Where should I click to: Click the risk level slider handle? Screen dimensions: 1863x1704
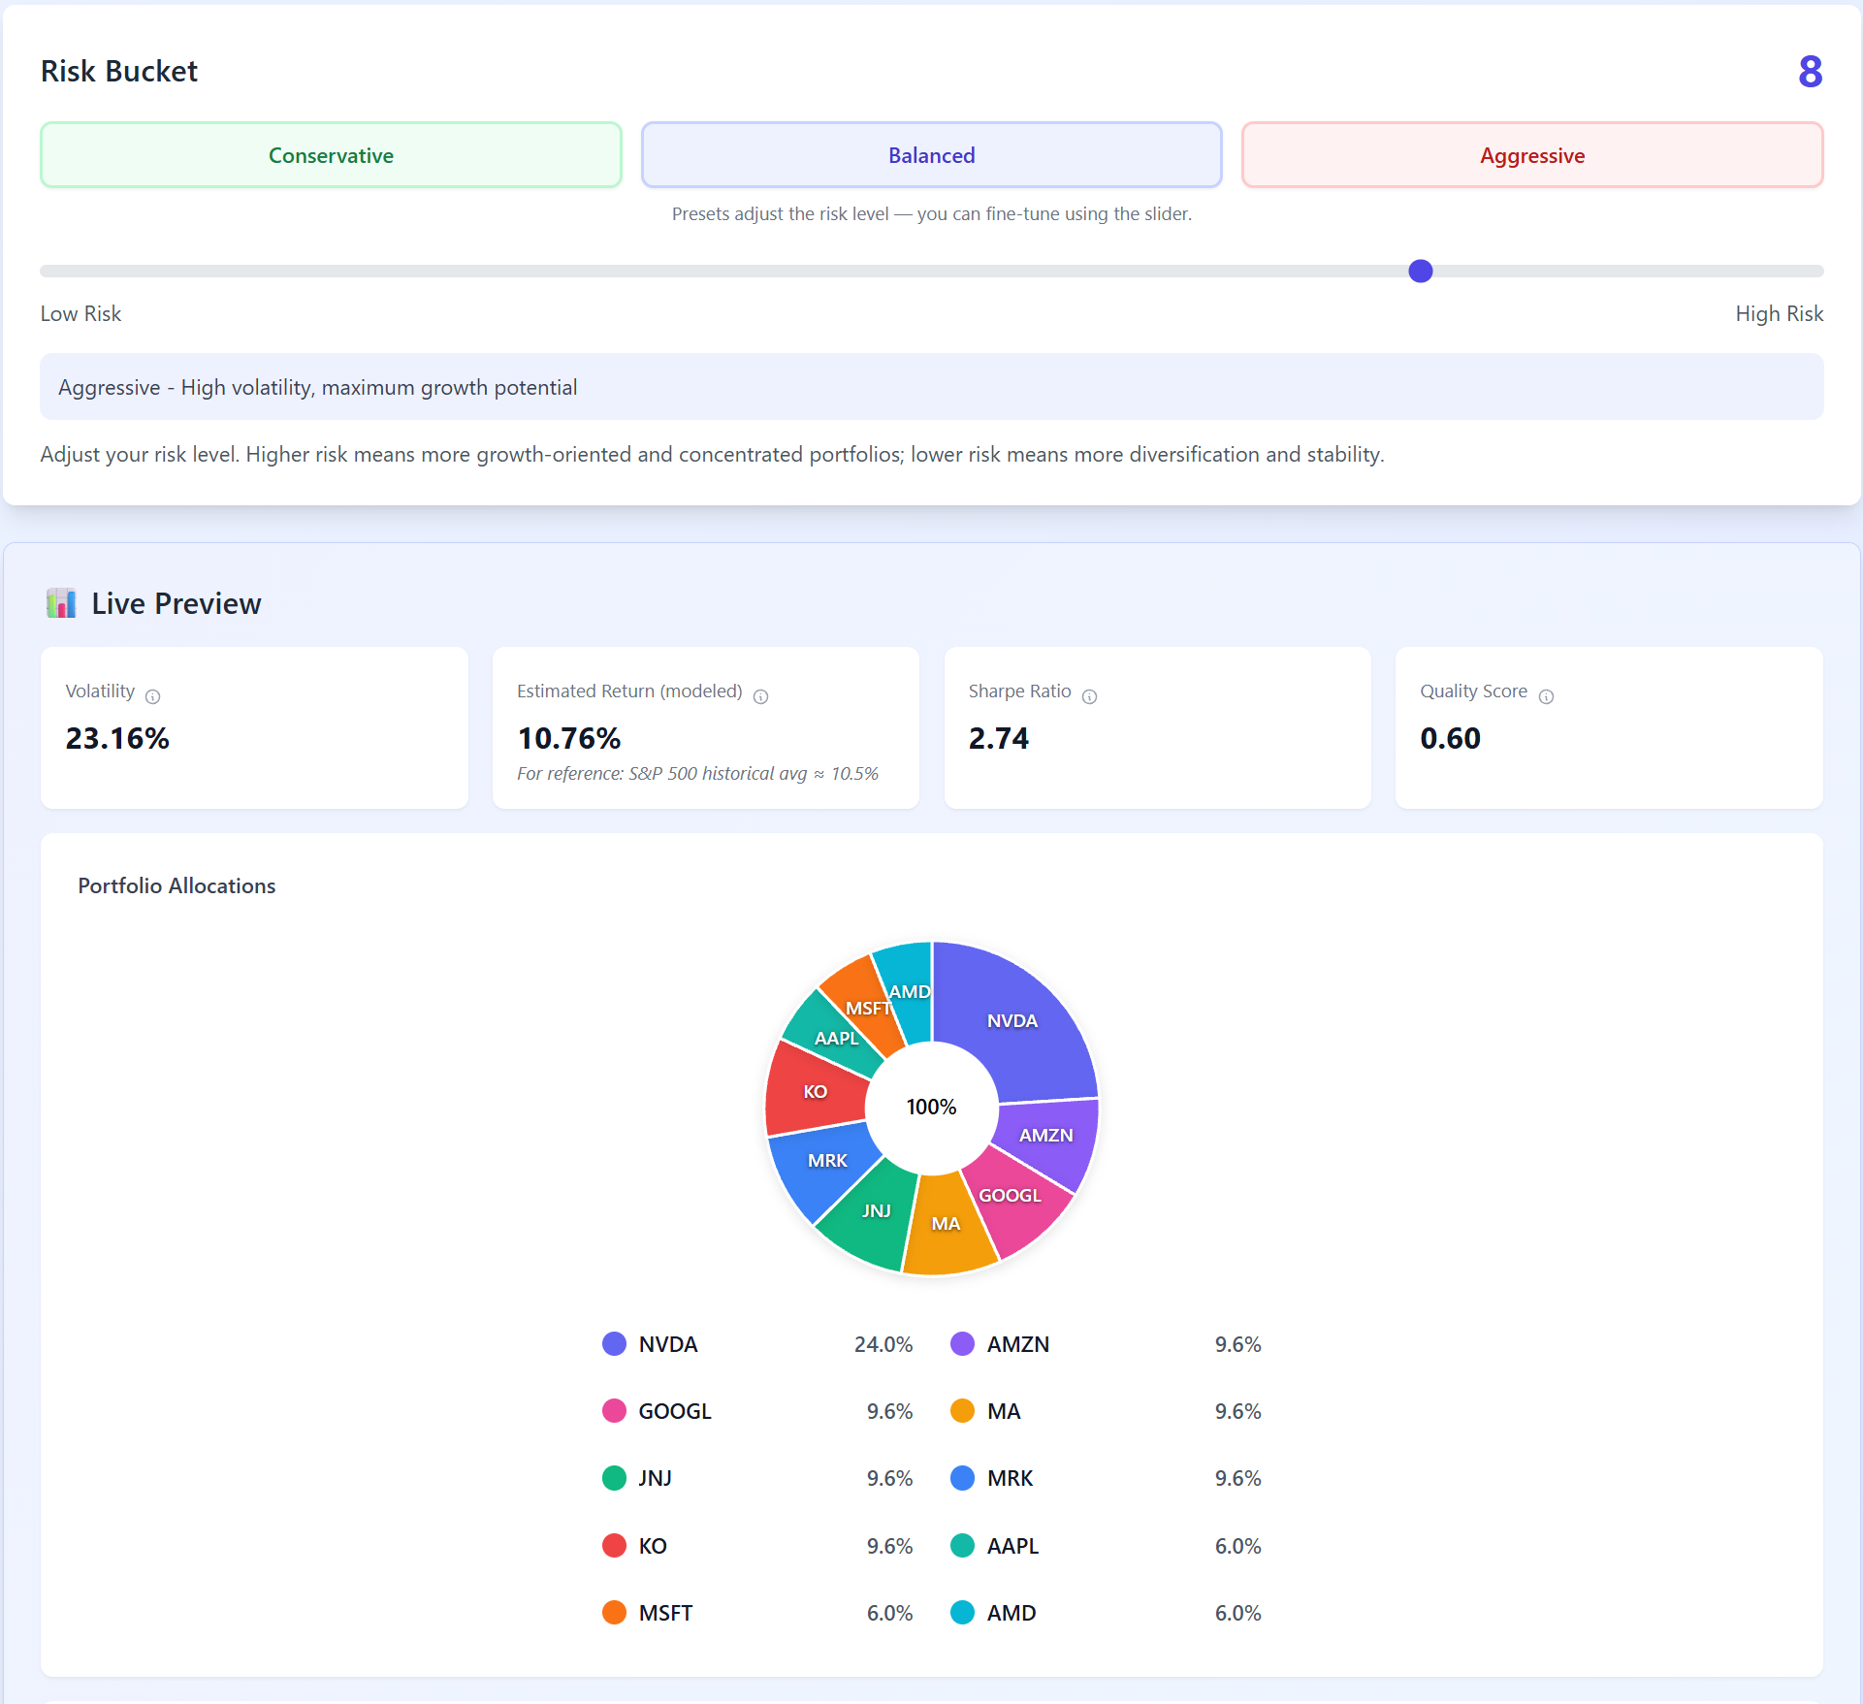pos(1420,272)
